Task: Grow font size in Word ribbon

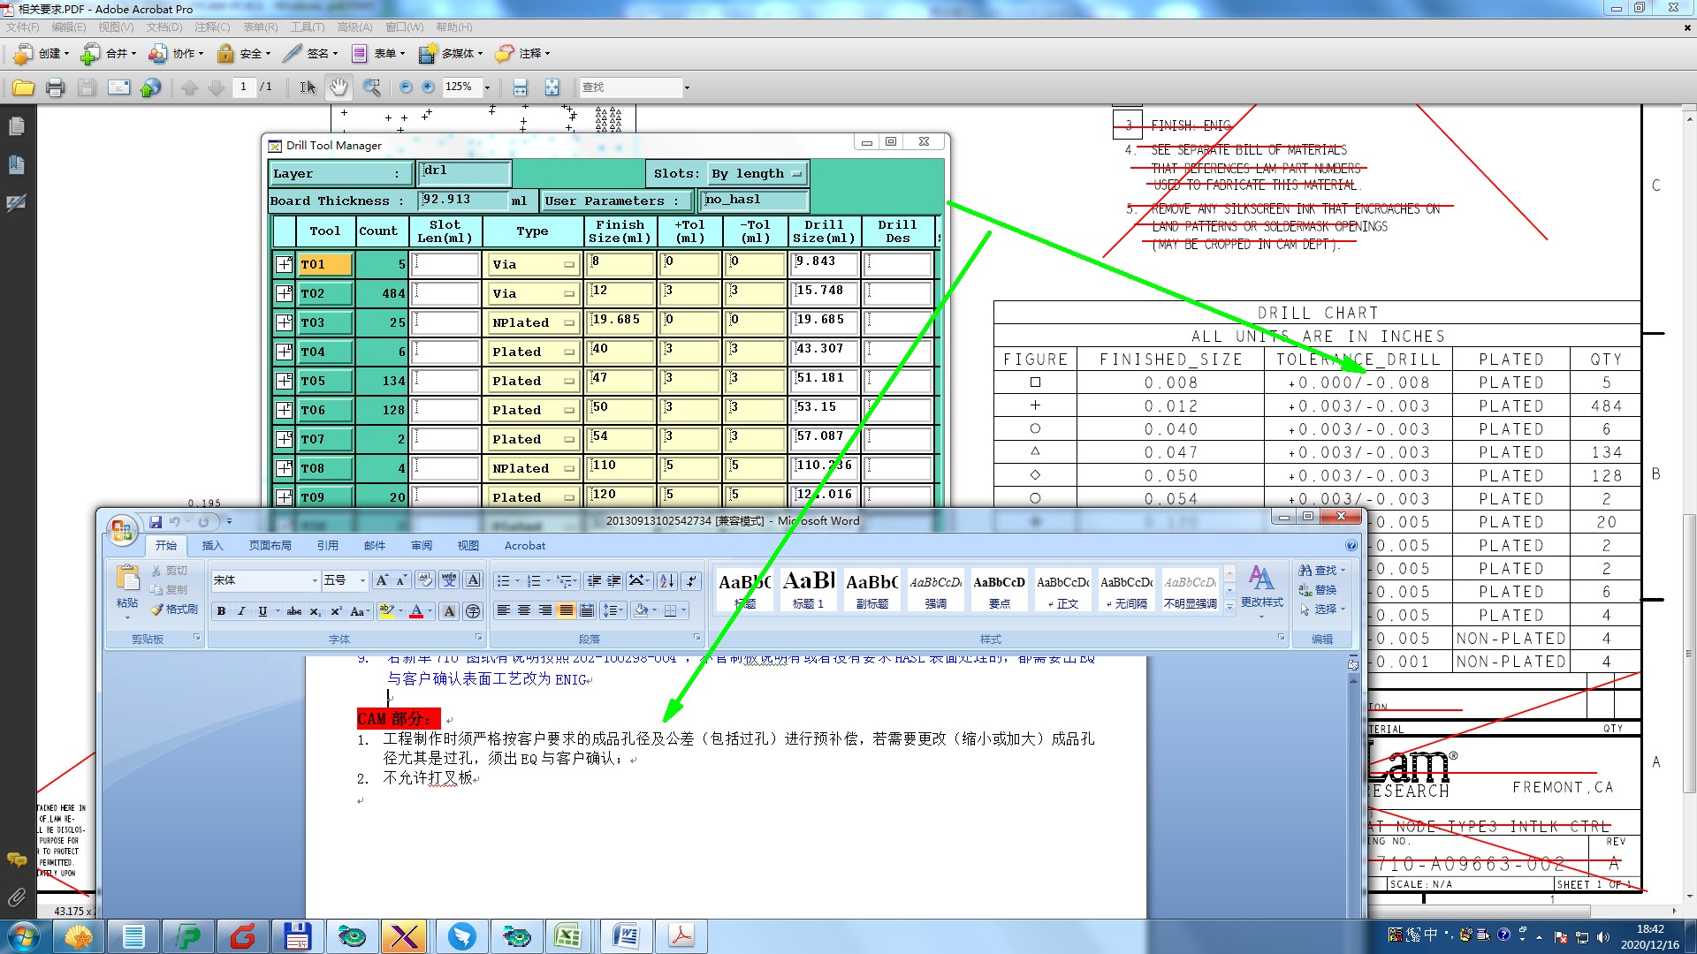Action: tap(382, 580)
